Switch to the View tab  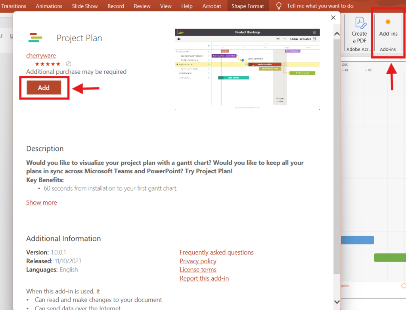click(166, 6)
